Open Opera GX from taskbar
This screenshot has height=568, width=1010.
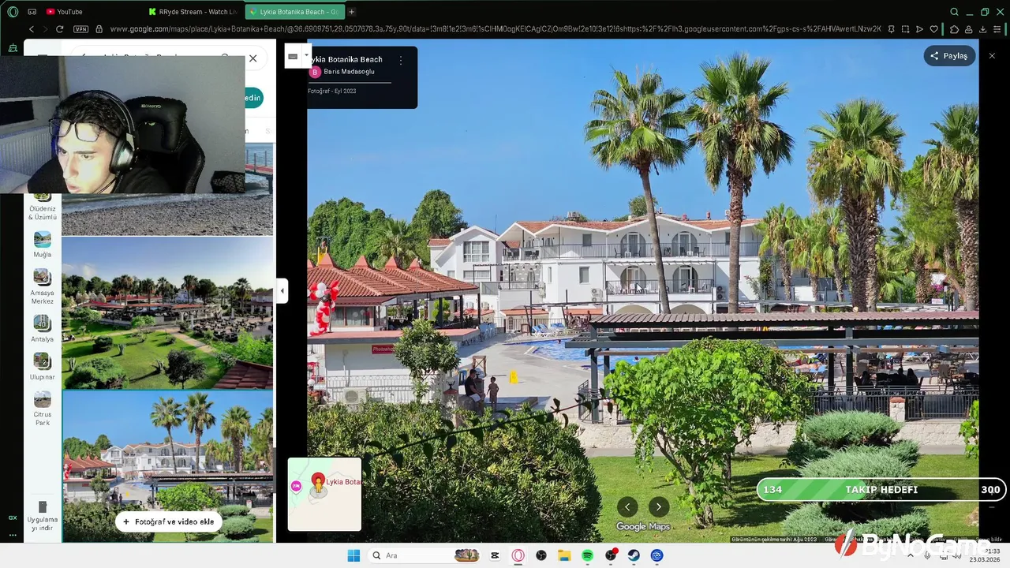518,555
